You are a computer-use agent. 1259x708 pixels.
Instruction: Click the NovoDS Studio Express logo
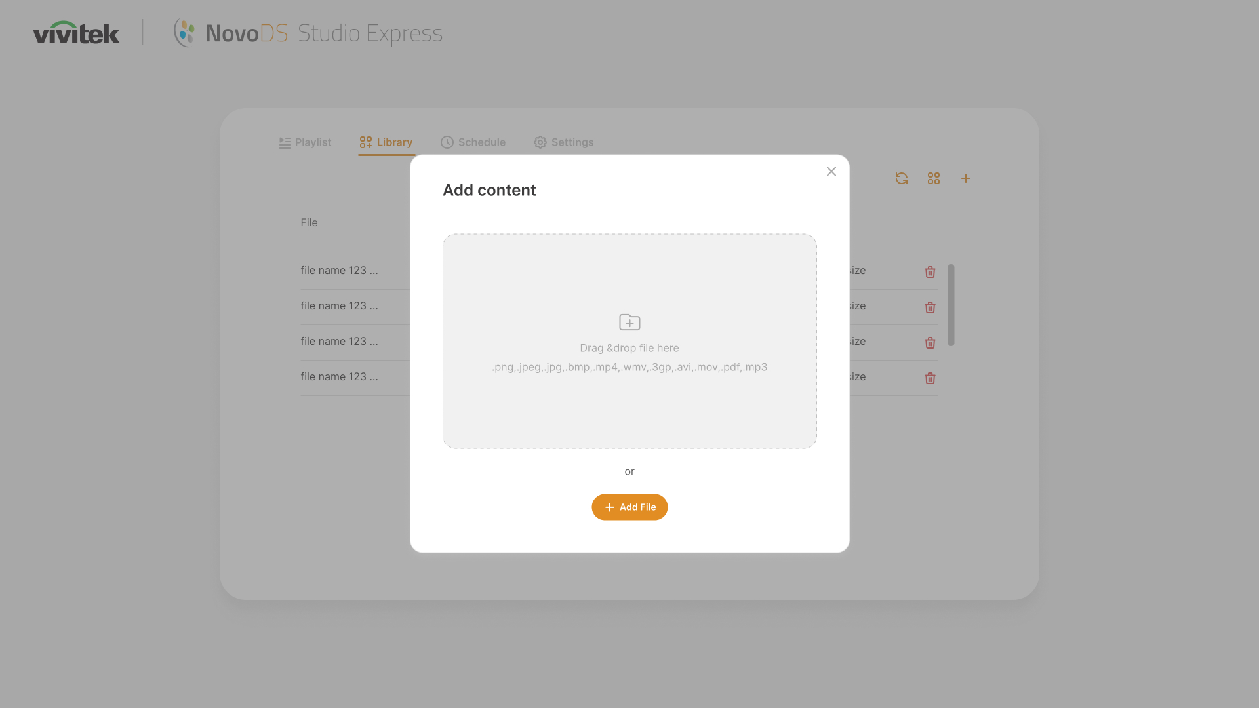click(308, 33)
